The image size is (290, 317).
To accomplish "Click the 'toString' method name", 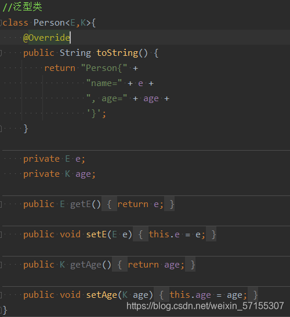I will (117, 53).
